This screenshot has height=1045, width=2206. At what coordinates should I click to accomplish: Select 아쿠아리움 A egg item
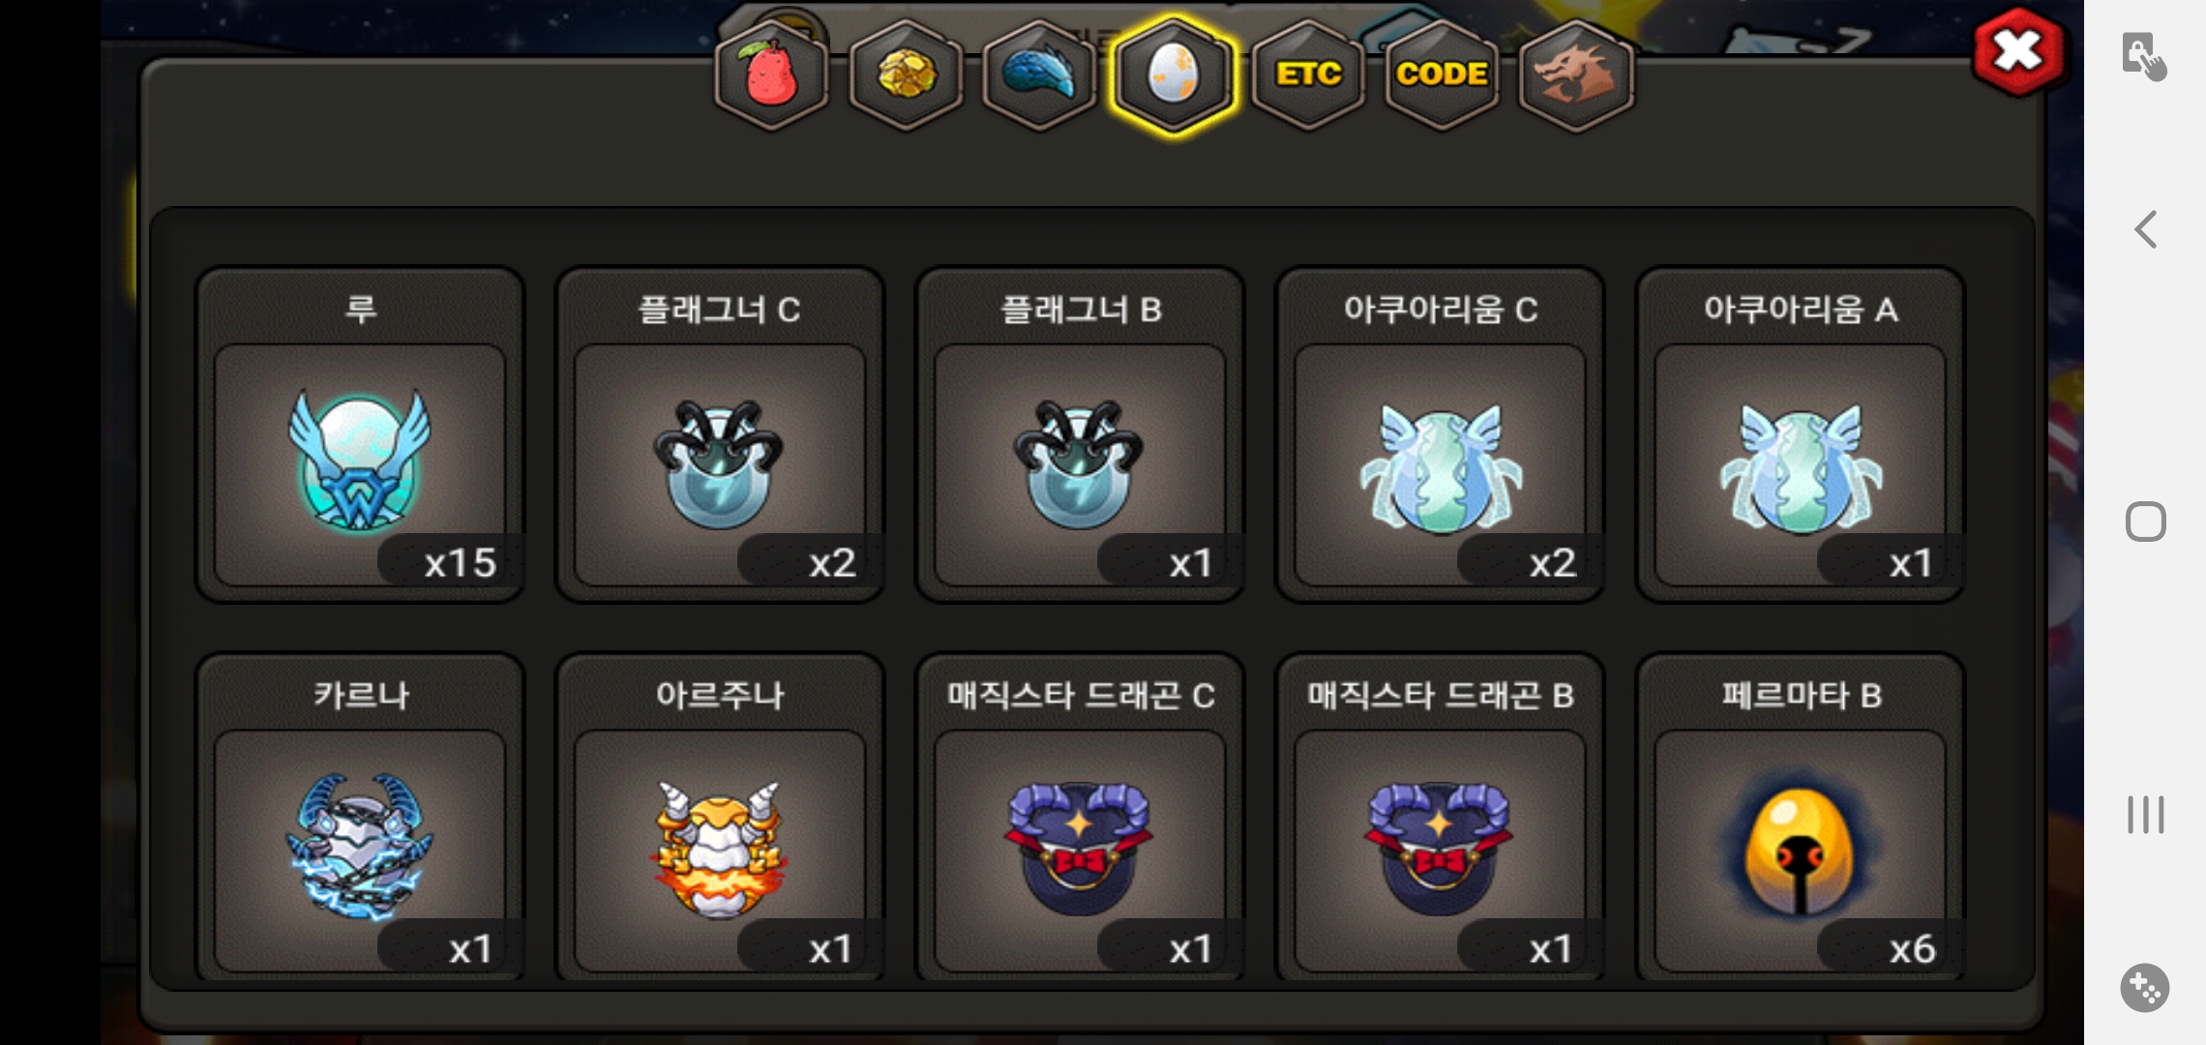click(1801, 435)
